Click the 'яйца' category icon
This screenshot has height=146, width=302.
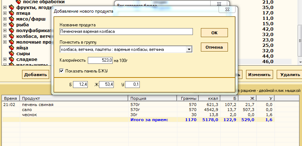tap(12, 48)
